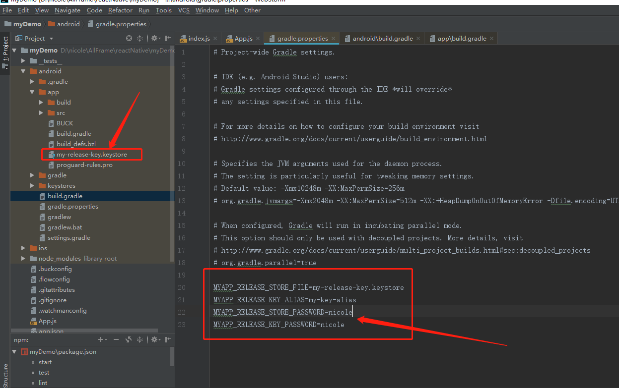This screenshot has height=388, width=619.
Task: Click Scroll from Source icon in Project panel
Action: pyautogui.click(x=129, y=38)
